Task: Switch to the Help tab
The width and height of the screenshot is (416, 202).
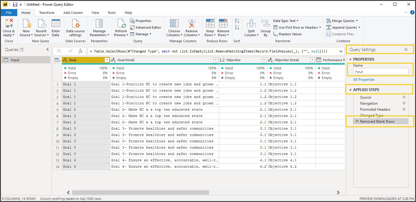Action: (128, 13)
